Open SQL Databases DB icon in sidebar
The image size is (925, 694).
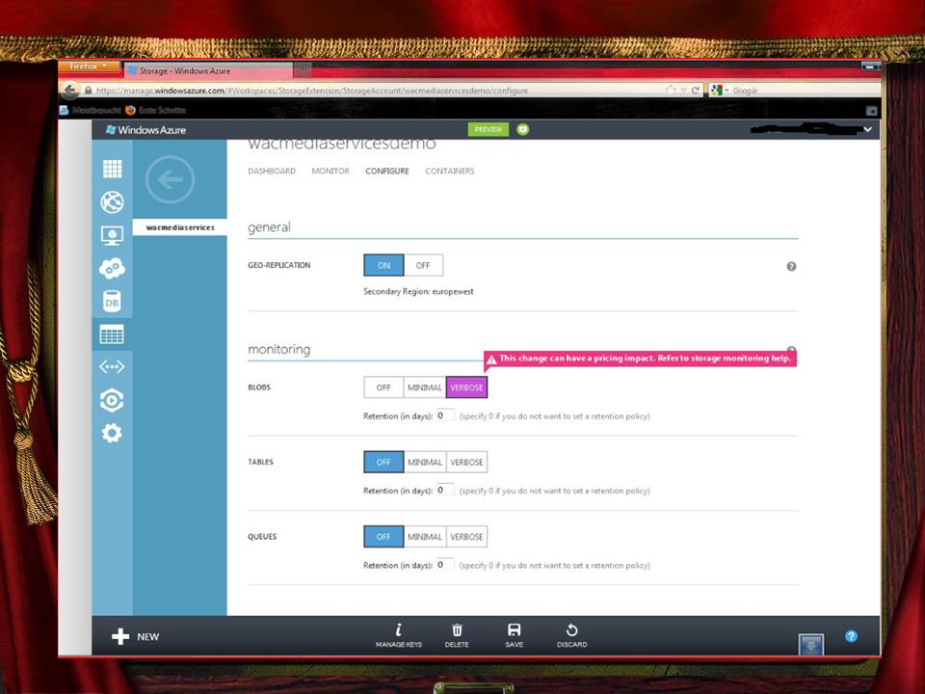pos(112,302)
